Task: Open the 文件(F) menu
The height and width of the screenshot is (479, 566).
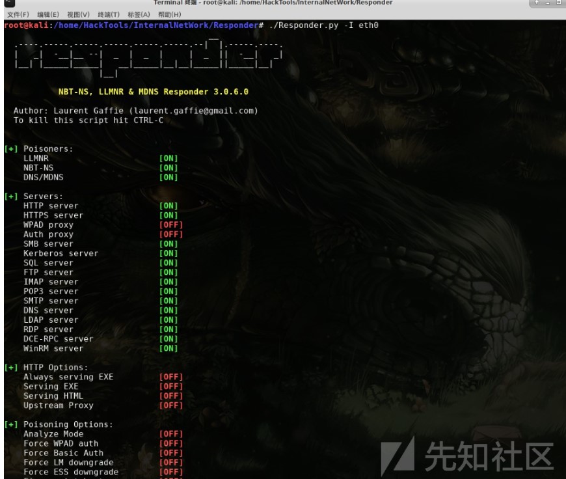Action: [x=18, y=14]
